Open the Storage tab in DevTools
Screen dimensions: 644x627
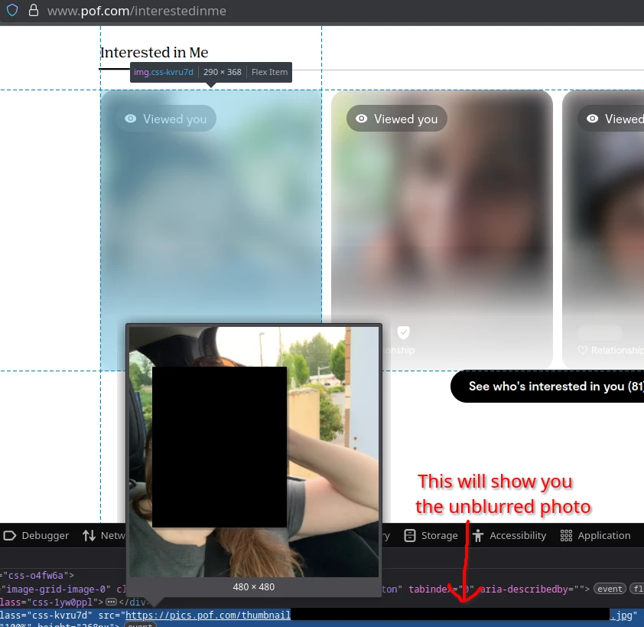click(439, 536)
